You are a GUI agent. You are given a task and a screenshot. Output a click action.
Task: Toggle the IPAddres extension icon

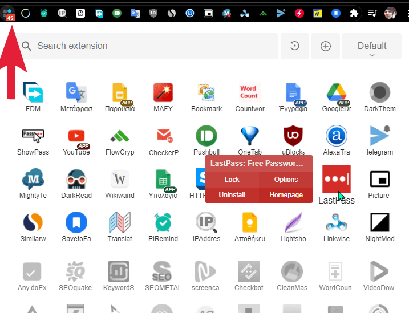(206, 222)
